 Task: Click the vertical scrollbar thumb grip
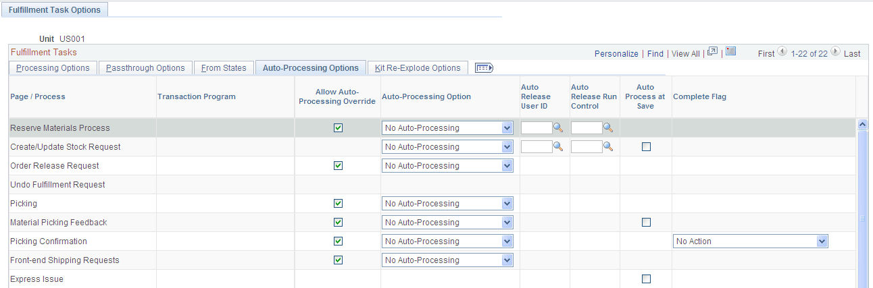tap(862, 219)
